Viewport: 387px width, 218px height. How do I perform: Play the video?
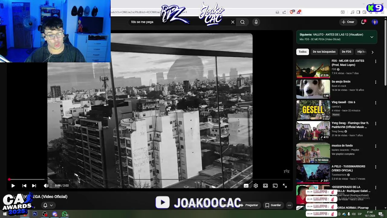(13, 186)
